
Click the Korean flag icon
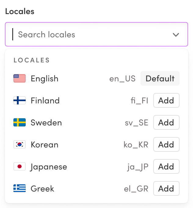(20, 145)
